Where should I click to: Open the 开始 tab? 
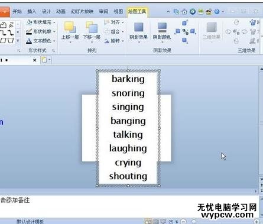tap(17, 12)
